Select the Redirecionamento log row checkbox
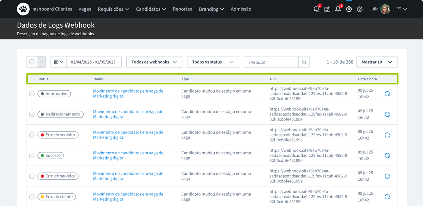423x206 pixels. click(32, 114)
